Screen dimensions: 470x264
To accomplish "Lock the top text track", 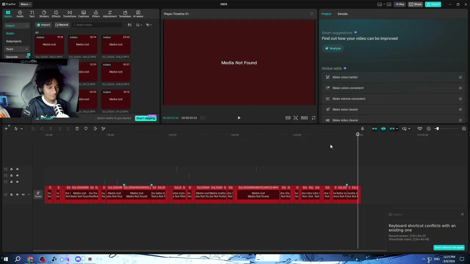I will point(11,169).
